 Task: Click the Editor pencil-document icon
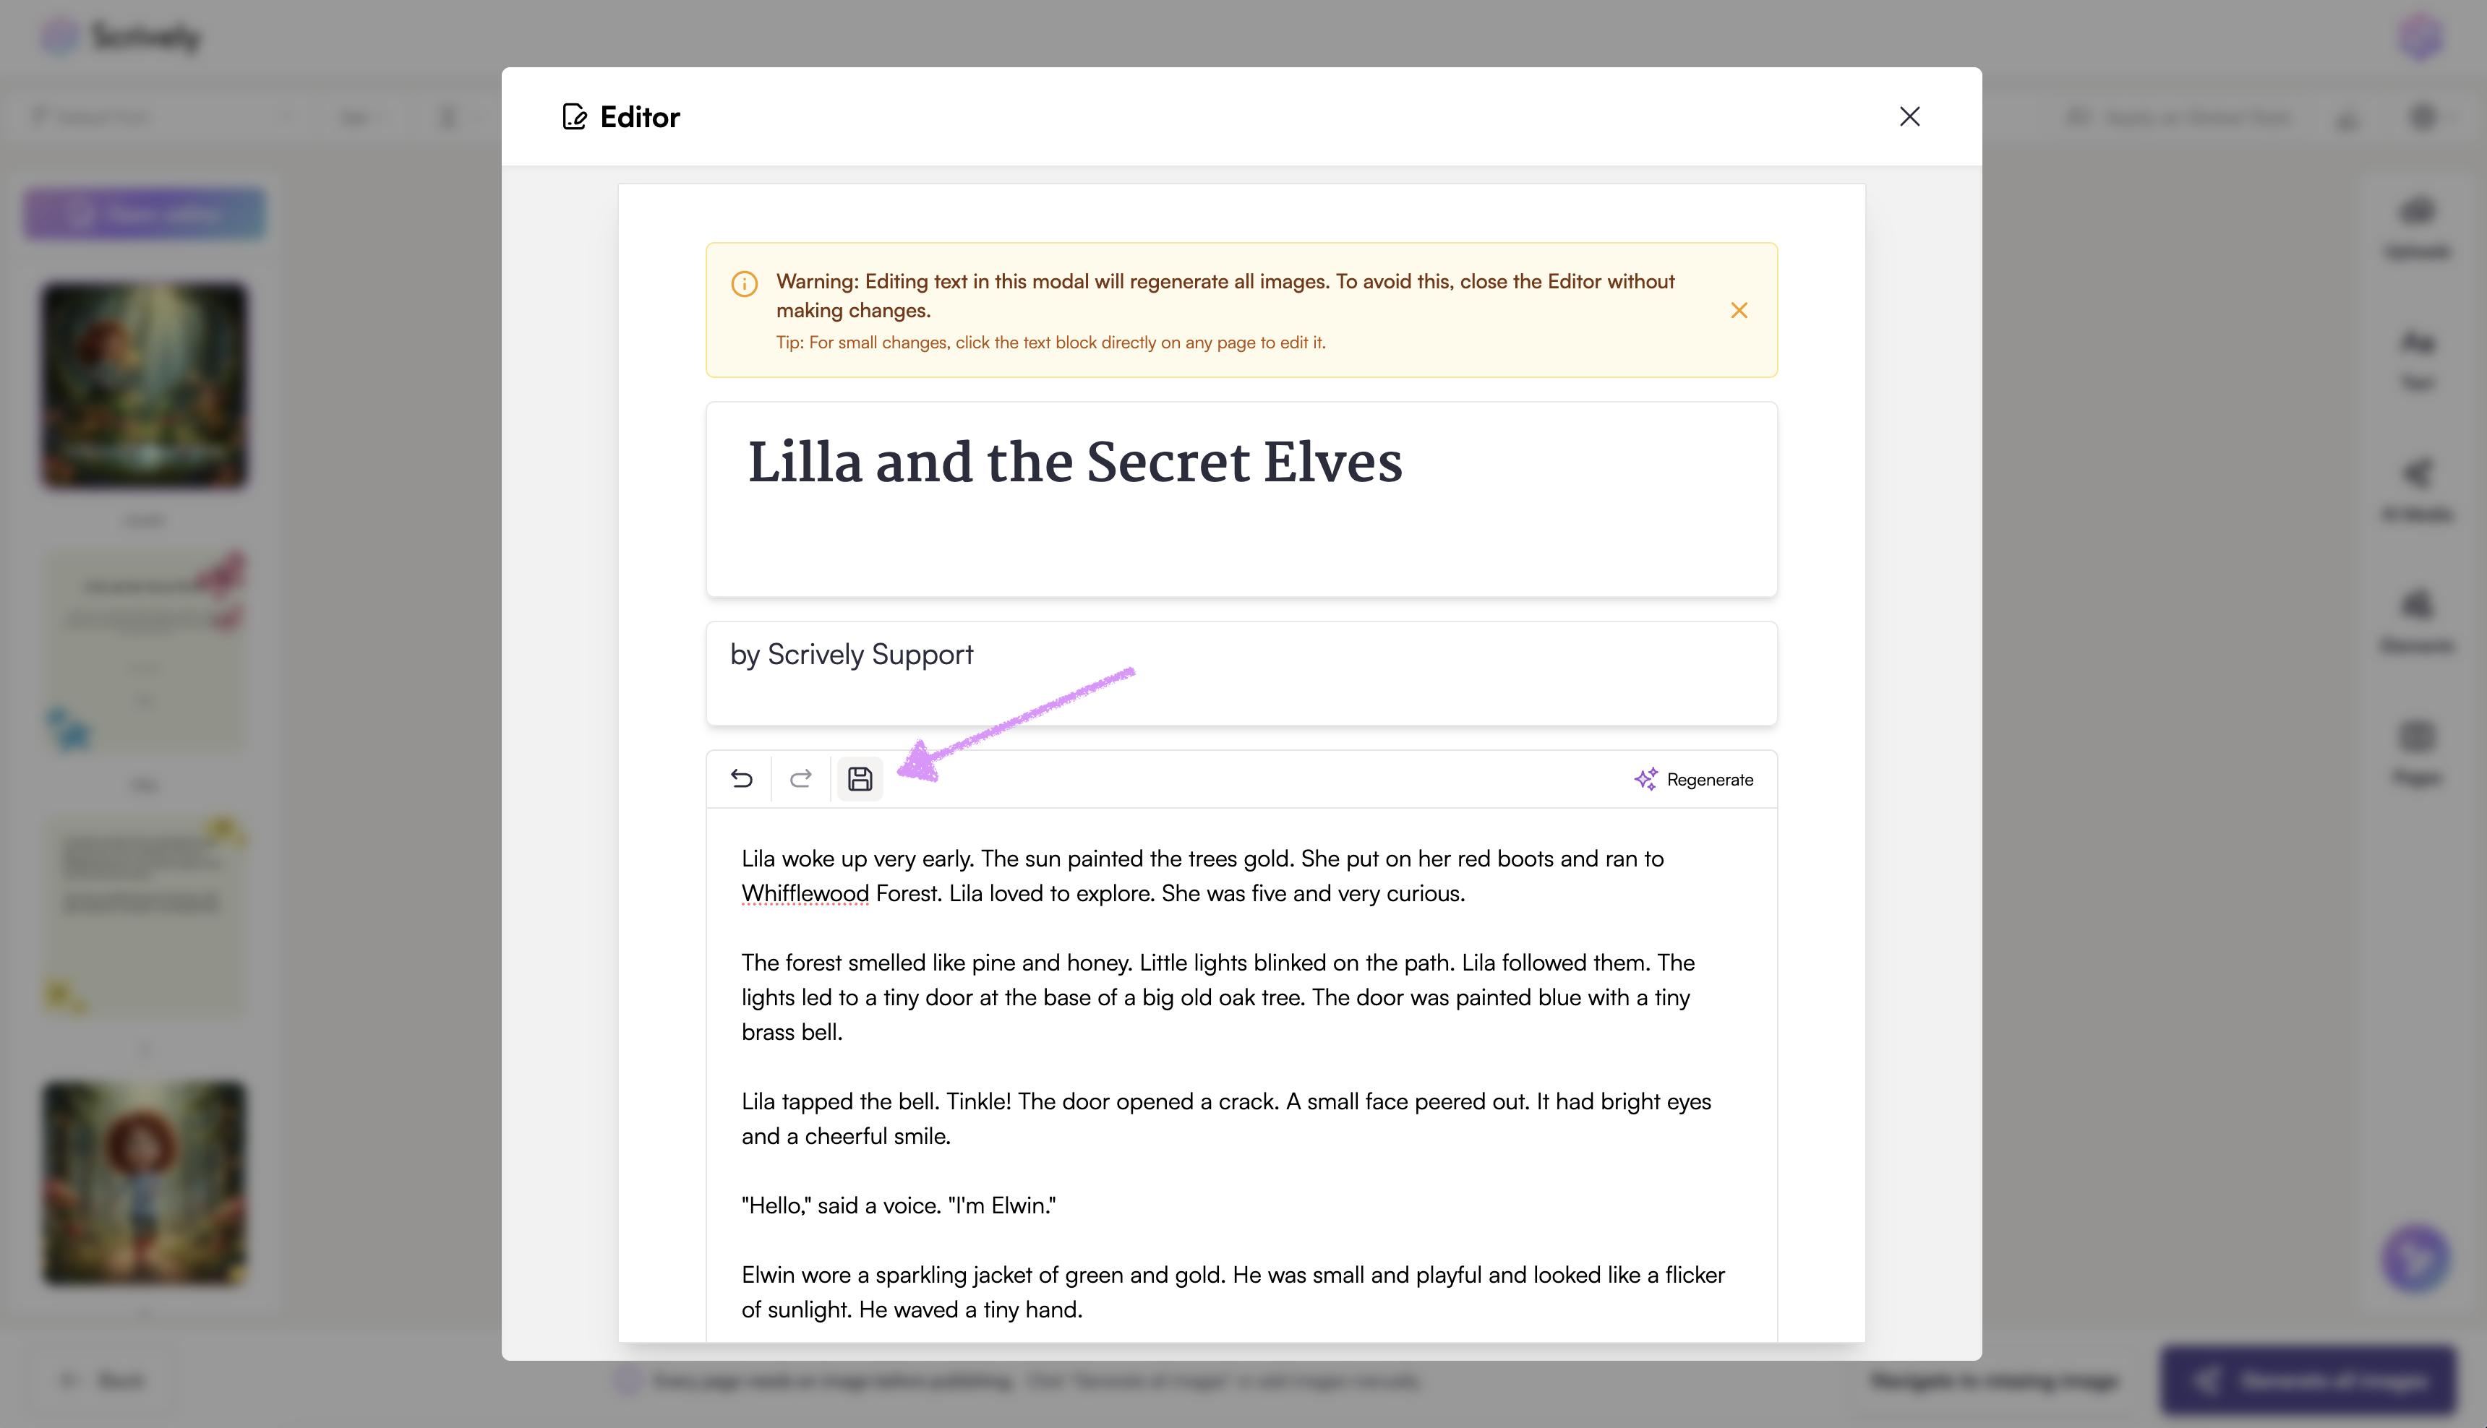click(x=575, y=117)
